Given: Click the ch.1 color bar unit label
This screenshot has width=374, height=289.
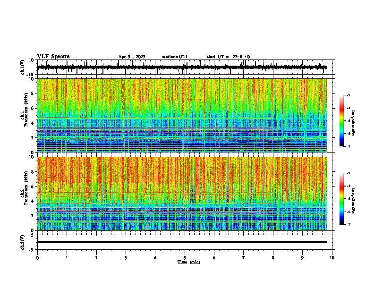Looking at the screenshot, I should (354, 123).
